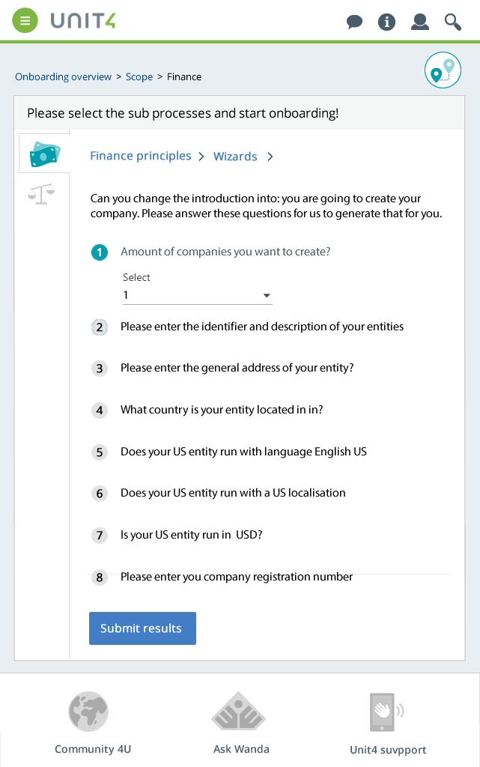
Task: Open the Ask Wanda icon
Action: pos(239,712)
